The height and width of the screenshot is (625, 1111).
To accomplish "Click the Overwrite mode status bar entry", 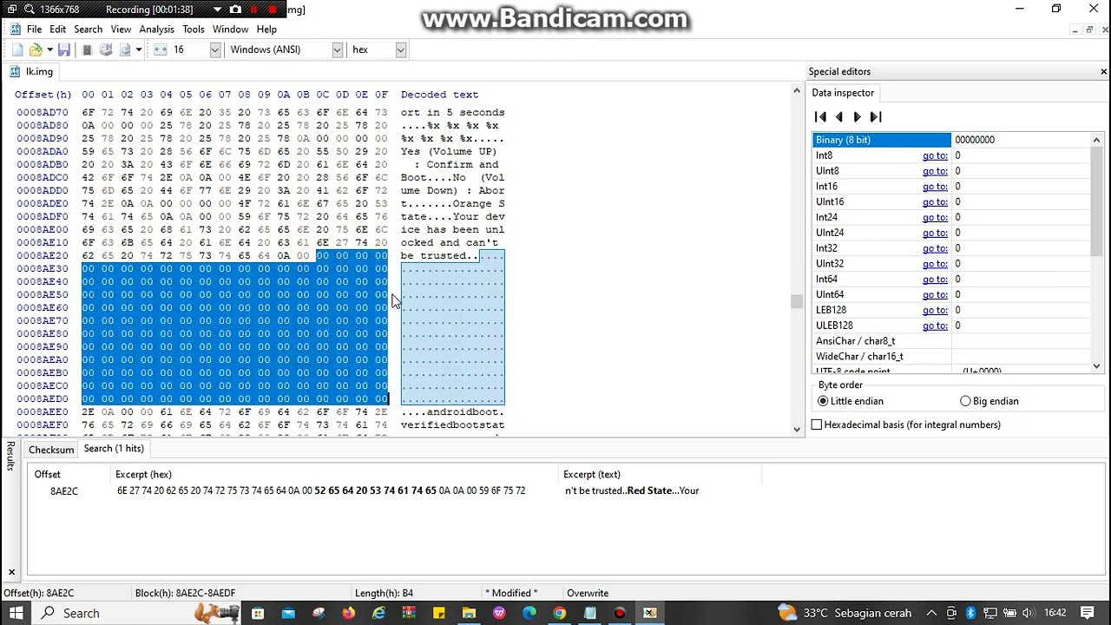I will pos(588,594).
